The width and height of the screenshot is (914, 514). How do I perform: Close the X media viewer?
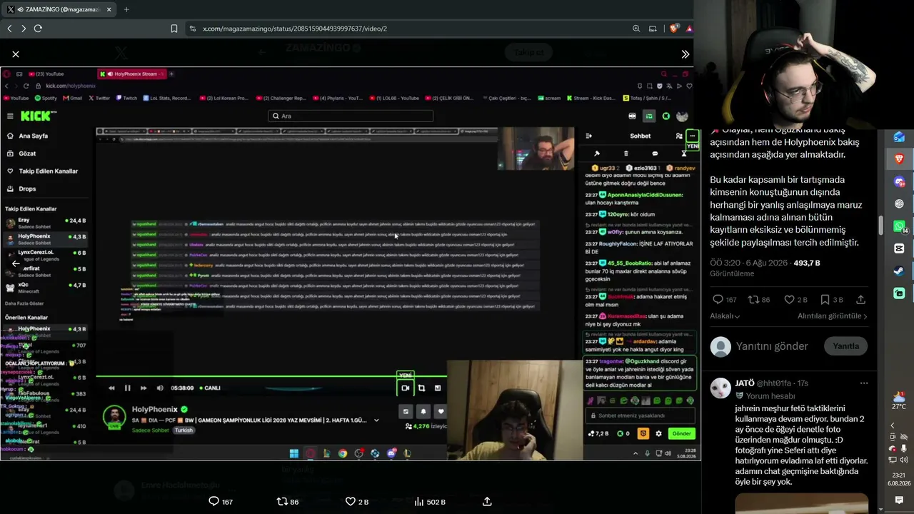pos(16,54)
